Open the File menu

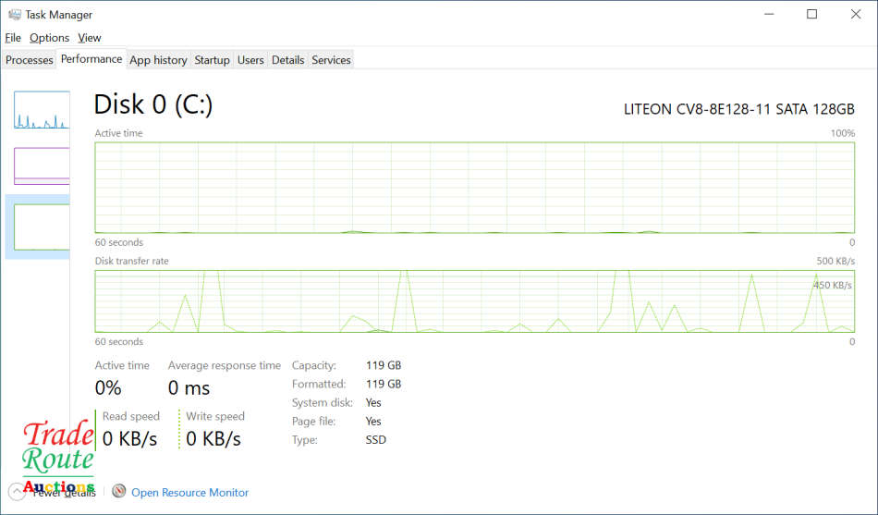[13, 38]
